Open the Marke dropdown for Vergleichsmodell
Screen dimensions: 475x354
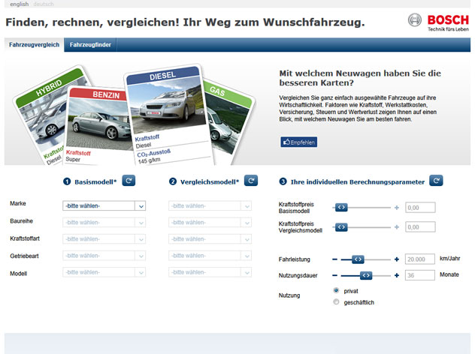click(x=210, y=205)
